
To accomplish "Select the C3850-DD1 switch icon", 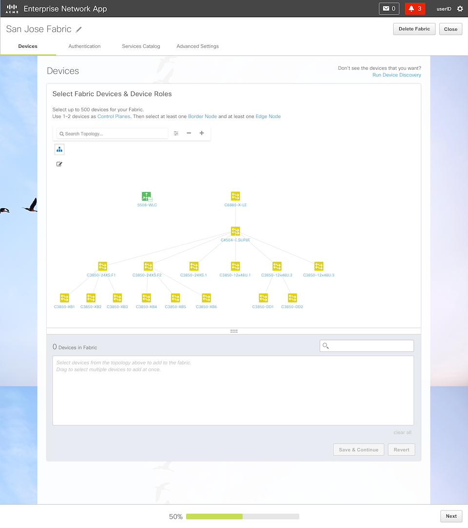I will coord(263,298).
